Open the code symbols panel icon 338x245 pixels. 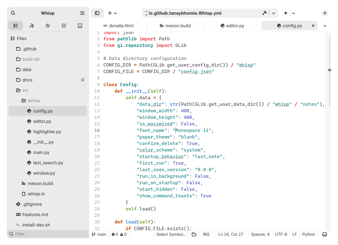[80, 26]
